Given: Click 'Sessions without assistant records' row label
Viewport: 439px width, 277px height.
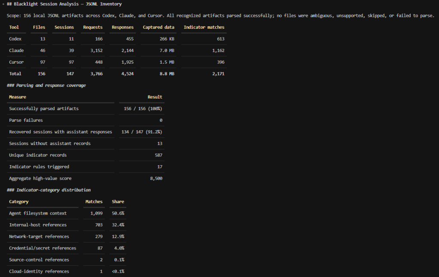Looking at the screenshot, I should [50, 144].
